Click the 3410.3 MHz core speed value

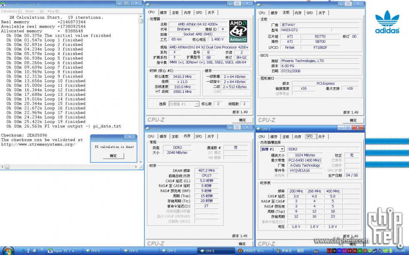(182, 77)
